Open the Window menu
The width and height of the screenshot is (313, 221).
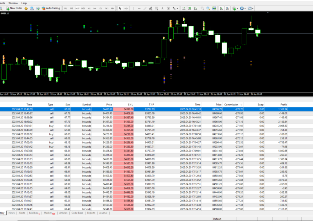(13, 3)
